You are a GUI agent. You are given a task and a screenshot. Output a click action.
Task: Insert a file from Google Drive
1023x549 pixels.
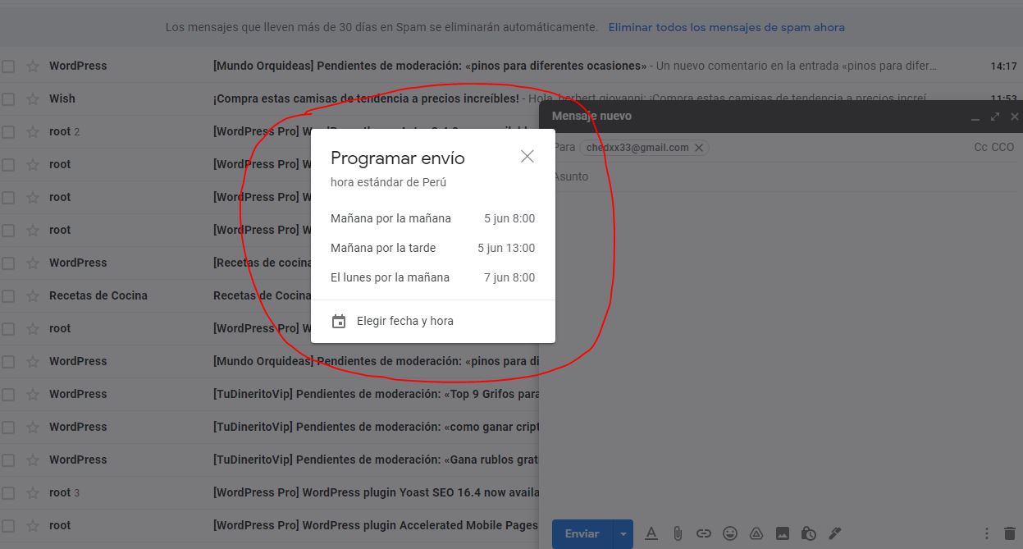756,533
